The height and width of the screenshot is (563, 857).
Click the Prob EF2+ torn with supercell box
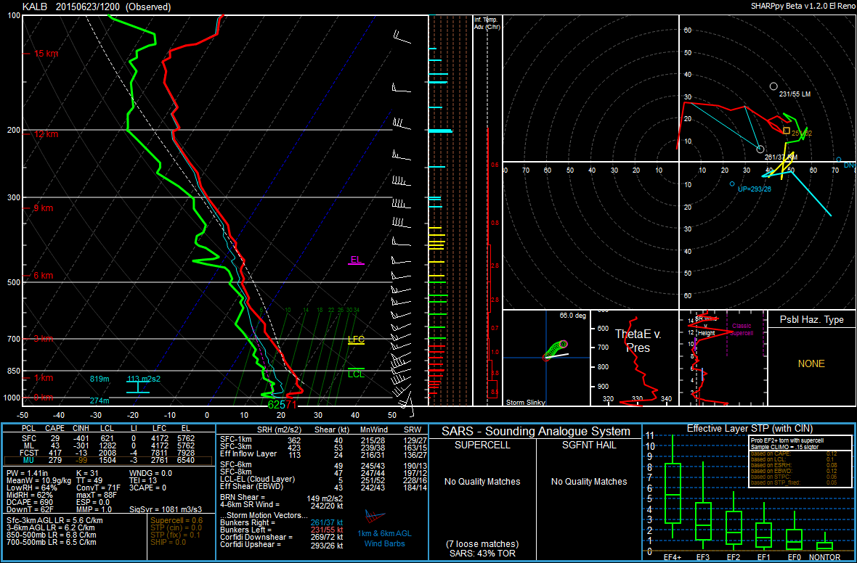(799, 461)
